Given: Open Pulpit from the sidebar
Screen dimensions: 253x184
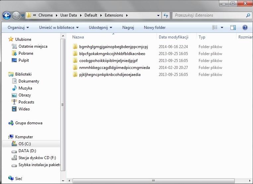Looking at the screenshot, I should (24, 60).
